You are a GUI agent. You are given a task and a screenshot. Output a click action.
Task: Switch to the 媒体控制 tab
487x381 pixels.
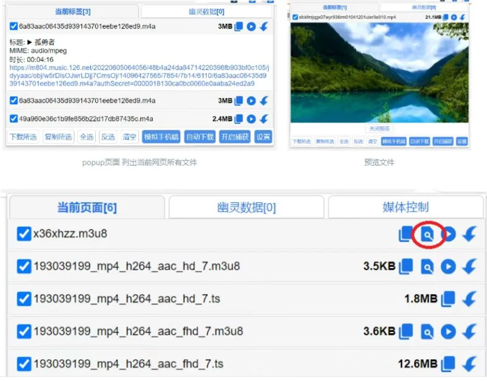405,207
